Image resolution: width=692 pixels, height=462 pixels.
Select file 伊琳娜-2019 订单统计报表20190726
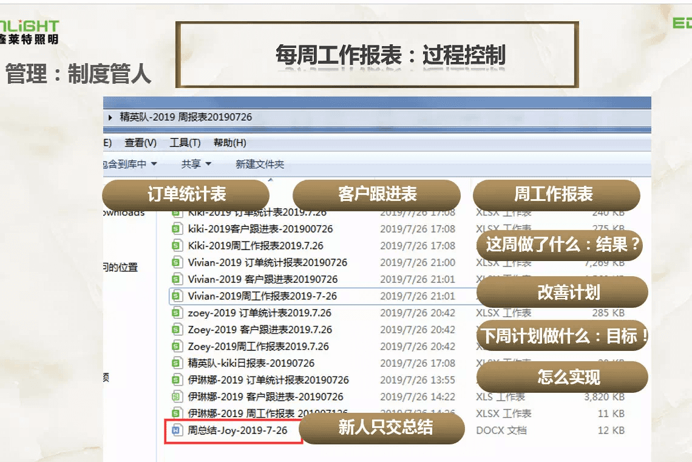tap(268, 380)
